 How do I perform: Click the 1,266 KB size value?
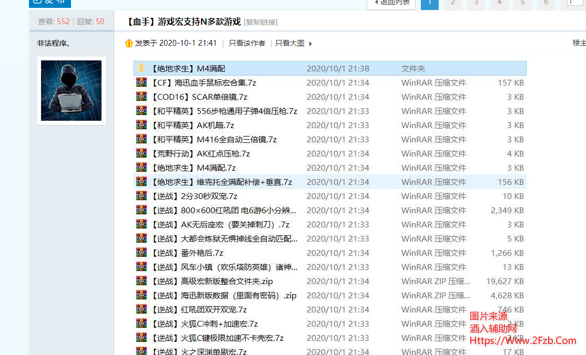tap(507, 253)
